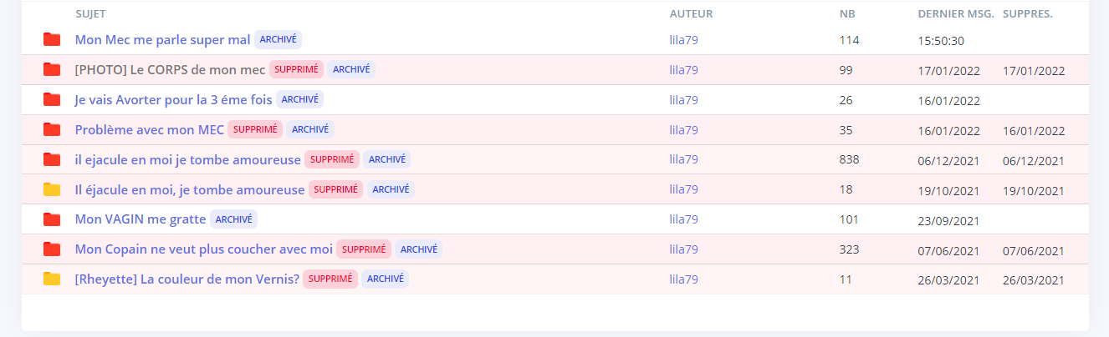Image resolution: width=1109 pixels, height=337 pixels.
Task: Click the SUPPRIMÉ badge on "Mon Copain ne veut plus coucher"
Action: coord(364,249)
